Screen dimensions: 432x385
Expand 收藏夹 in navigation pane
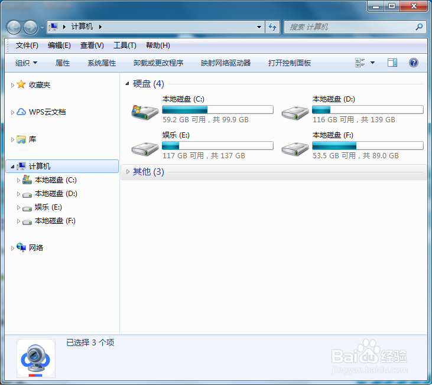pos(12,85)
